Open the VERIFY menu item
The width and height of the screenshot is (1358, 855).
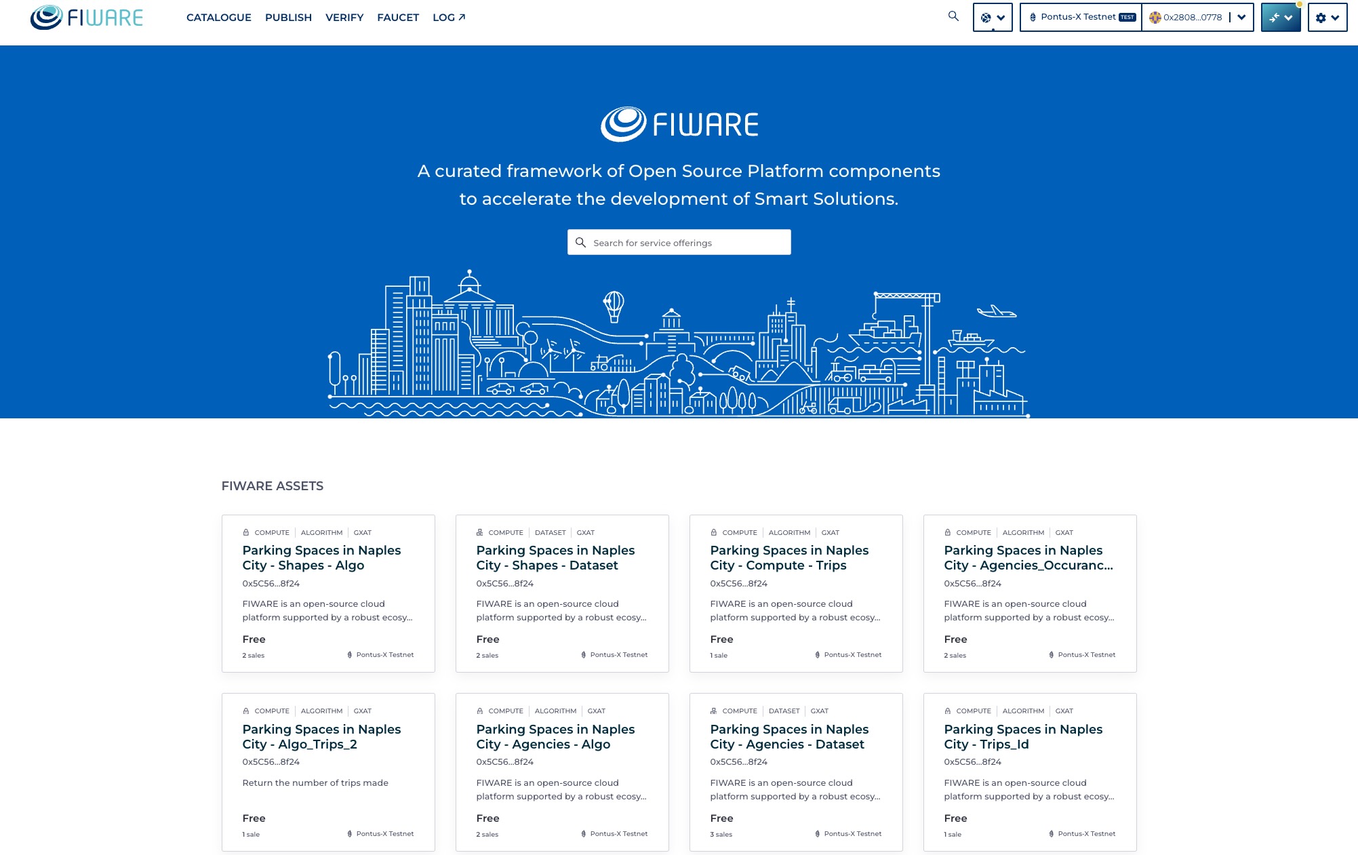344,18
